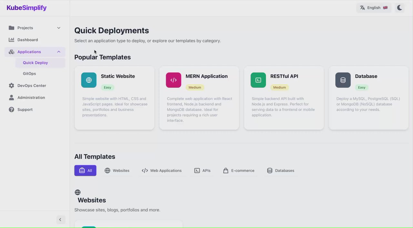Toggle dark mode moon icon
Screen dimensions: 413x228
399,8
